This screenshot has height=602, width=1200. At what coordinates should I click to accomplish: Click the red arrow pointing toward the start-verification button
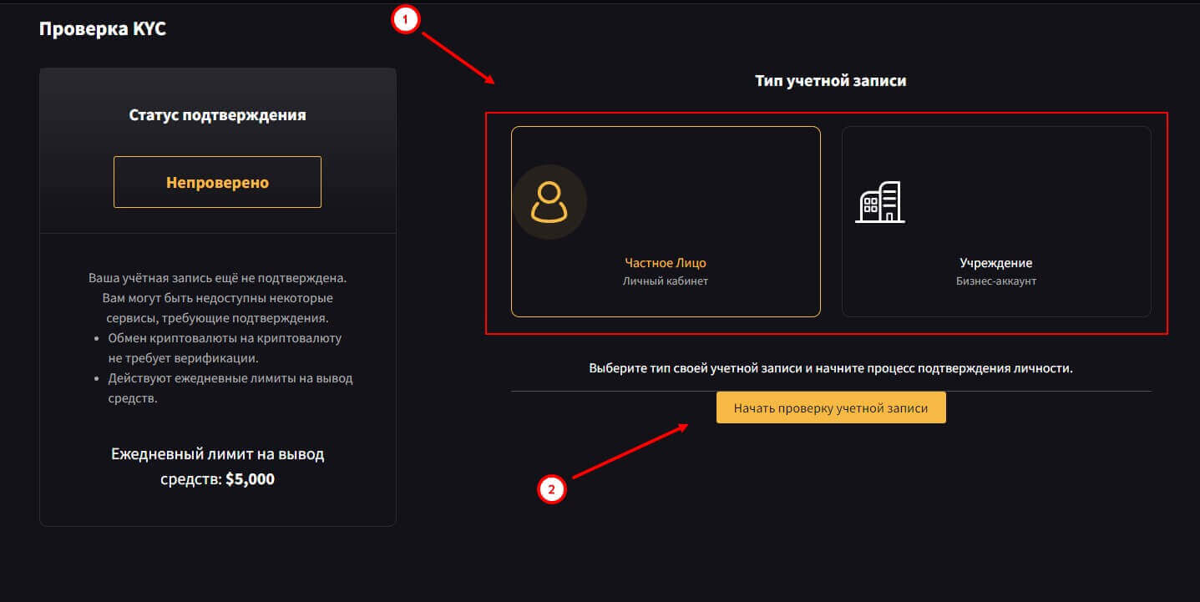pyautogui.click(x=630, y=451)
